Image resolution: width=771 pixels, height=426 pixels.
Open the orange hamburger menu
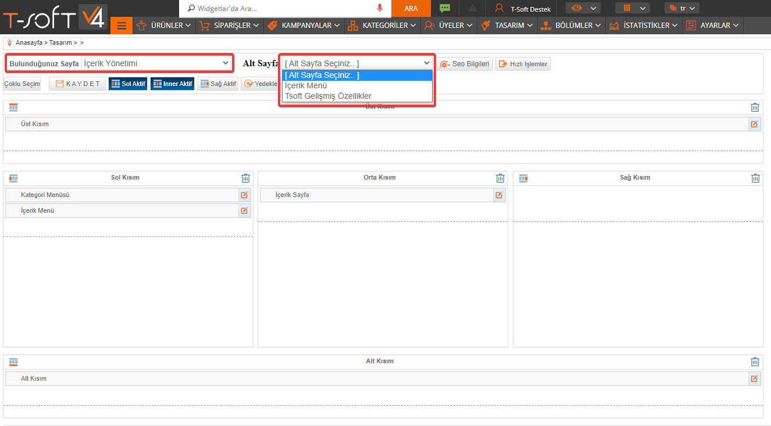click(122, 26)
